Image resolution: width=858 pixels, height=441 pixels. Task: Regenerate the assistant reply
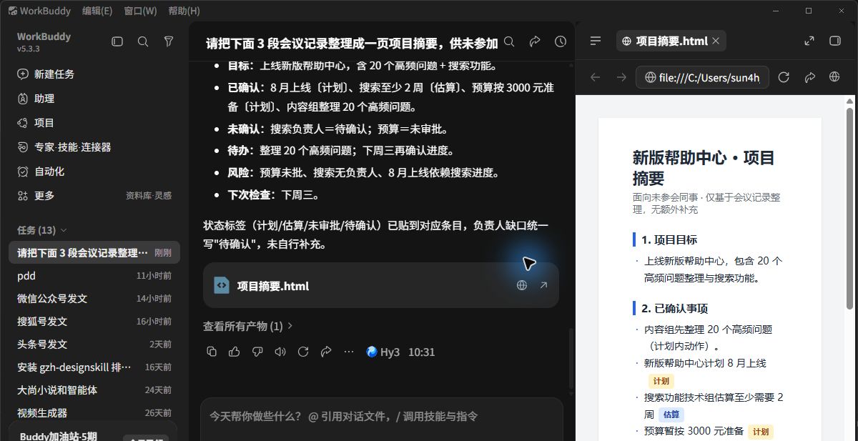pyautogui.click(x=303, y=352)
